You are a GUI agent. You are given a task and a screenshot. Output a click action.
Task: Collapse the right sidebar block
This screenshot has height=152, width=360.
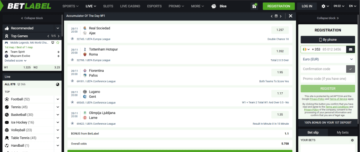(328, 18)
